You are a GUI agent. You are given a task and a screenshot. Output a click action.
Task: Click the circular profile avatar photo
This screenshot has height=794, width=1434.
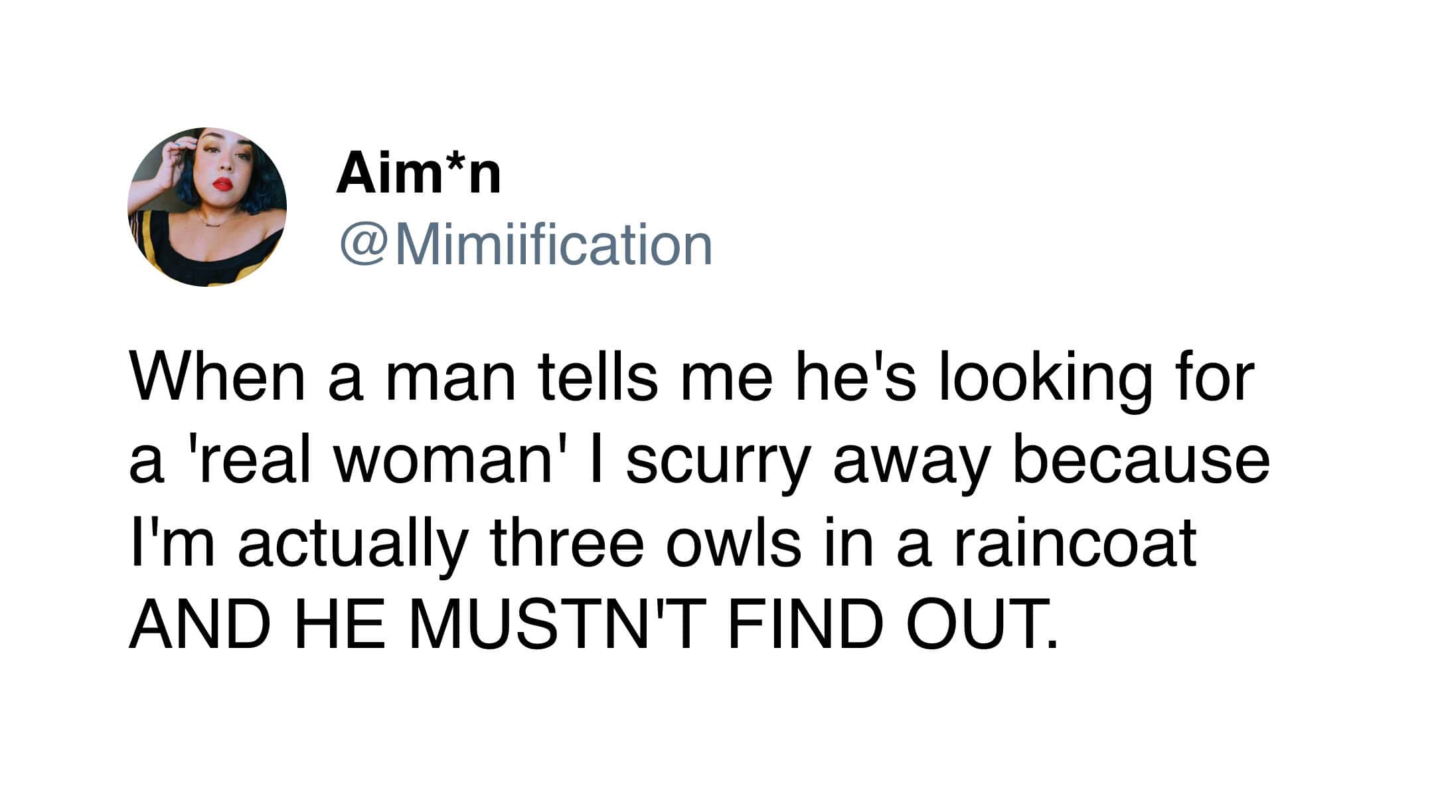(206, 207)
